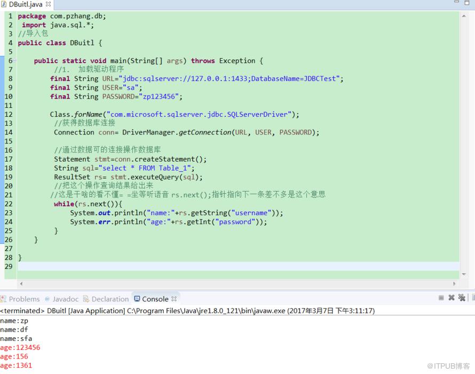Collapse the main method fold at line 6
The width and height of the screenshot is (475, 374).
click(x=14, y=61)
